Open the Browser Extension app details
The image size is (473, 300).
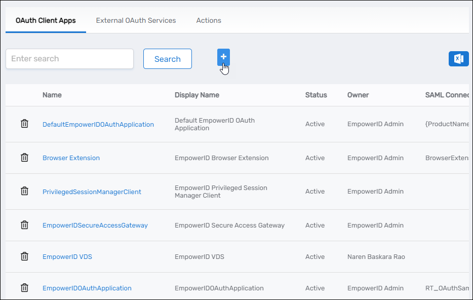coord(71,158)
